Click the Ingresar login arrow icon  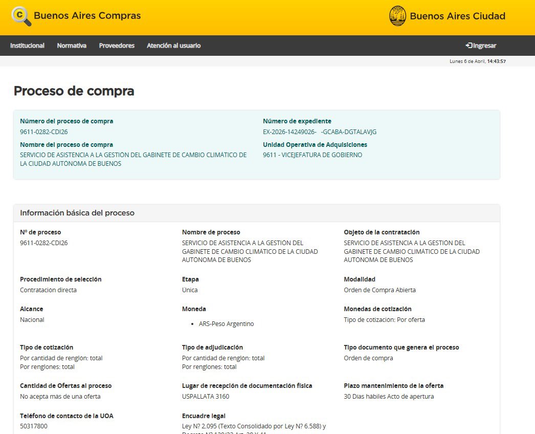[x=469, y=46]
